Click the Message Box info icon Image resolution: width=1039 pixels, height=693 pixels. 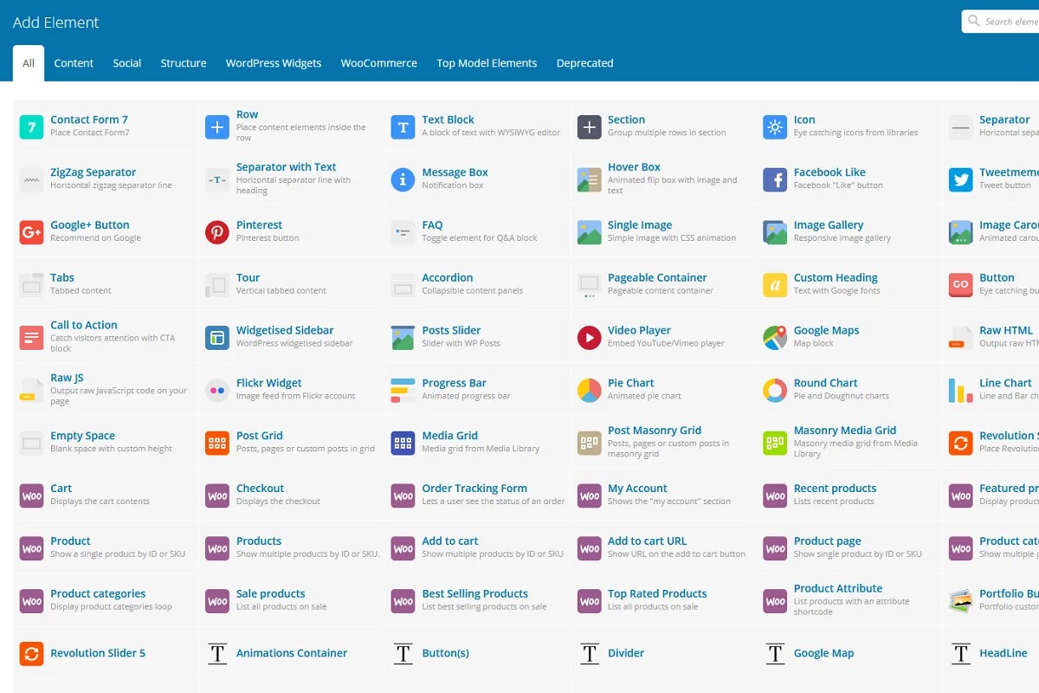click(403, 179)
